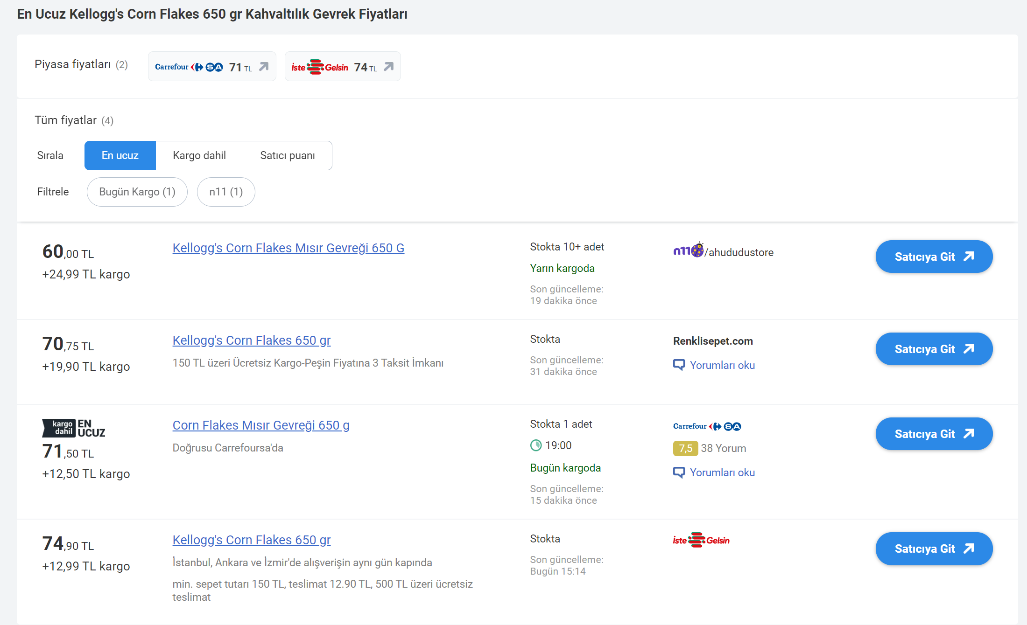Sort by Satıcı puanı
The image size is (1027, 625).
click(288, 155)
